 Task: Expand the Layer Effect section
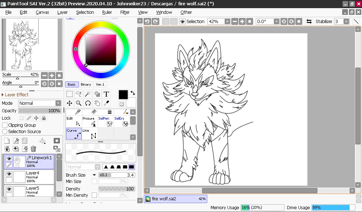point(15,95)
